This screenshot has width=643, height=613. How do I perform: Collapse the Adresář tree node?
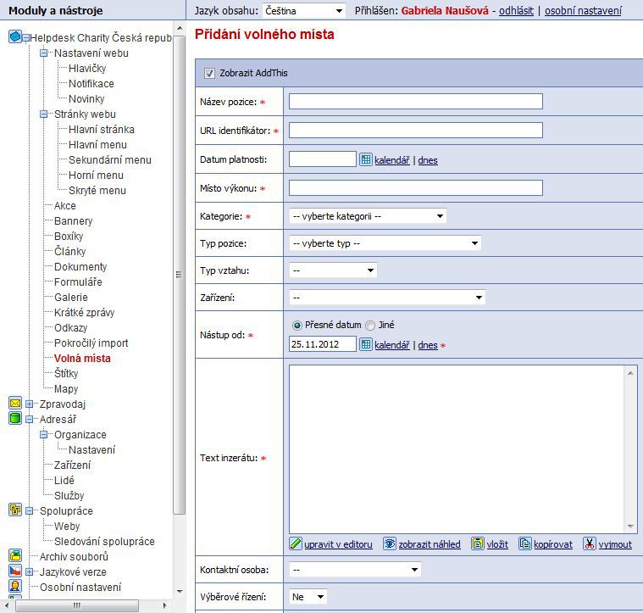coord(29,419)
